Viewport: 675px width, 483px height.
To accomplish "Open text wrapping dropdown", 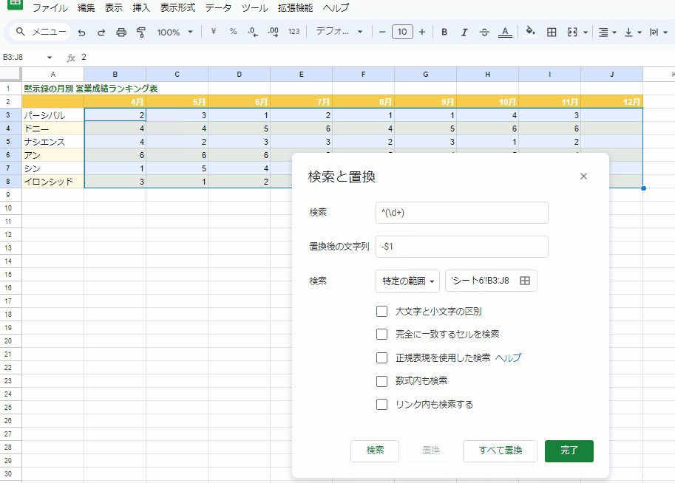I will 658,32.
